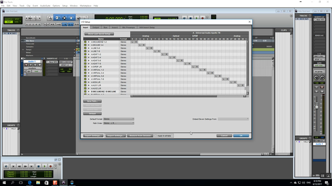Solo the Audio 1 track in Edit window

pyautogui.click(x=35, y=65)
